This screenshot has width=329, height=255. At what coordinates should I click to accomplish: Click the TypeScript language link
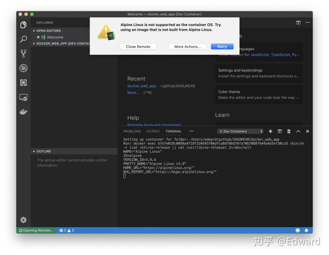point(280,54)
